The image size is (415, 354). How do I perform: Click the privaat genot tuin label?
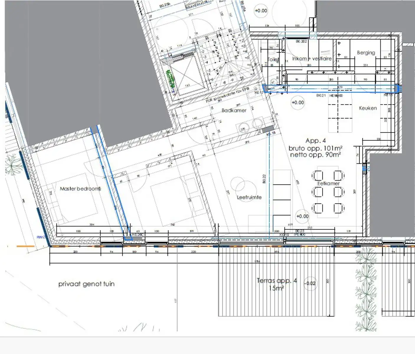coord(87,284)
